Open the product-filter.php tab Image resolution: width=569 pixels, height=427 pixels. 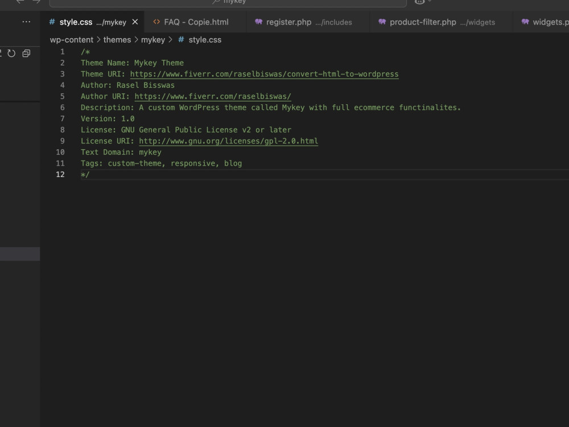[441, 22]
